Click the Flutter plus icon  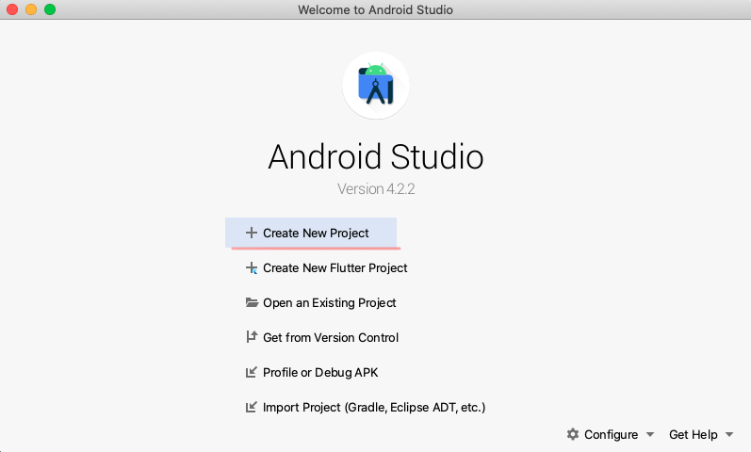(x=252, y=267)
